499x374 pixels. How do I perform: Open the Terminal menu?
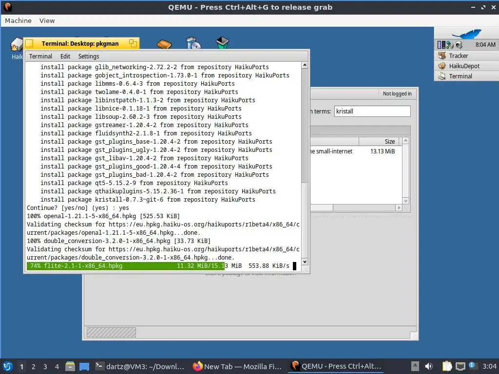pos(40,56)
